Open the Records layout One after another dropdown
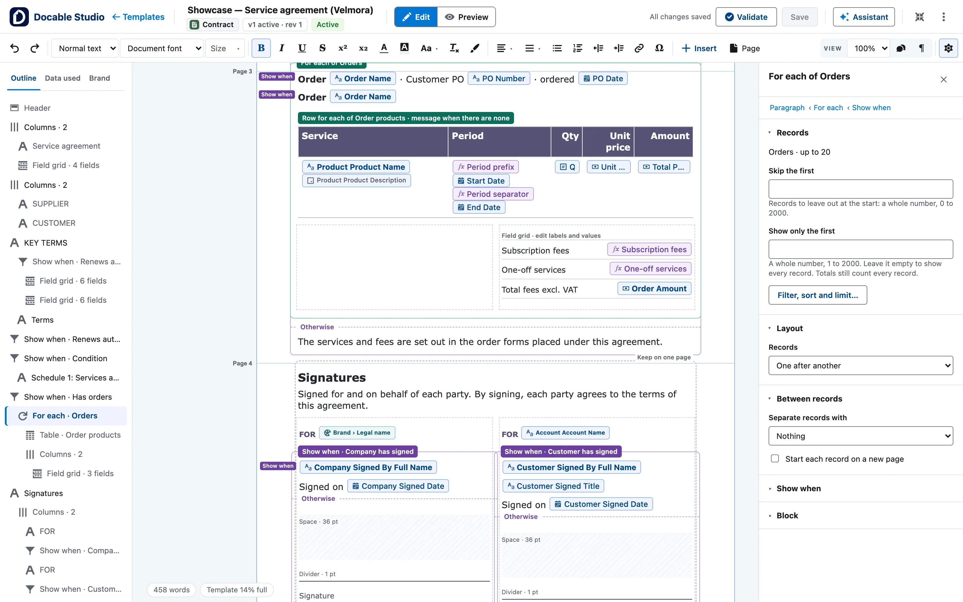963x602 pixels. [860, 365]
